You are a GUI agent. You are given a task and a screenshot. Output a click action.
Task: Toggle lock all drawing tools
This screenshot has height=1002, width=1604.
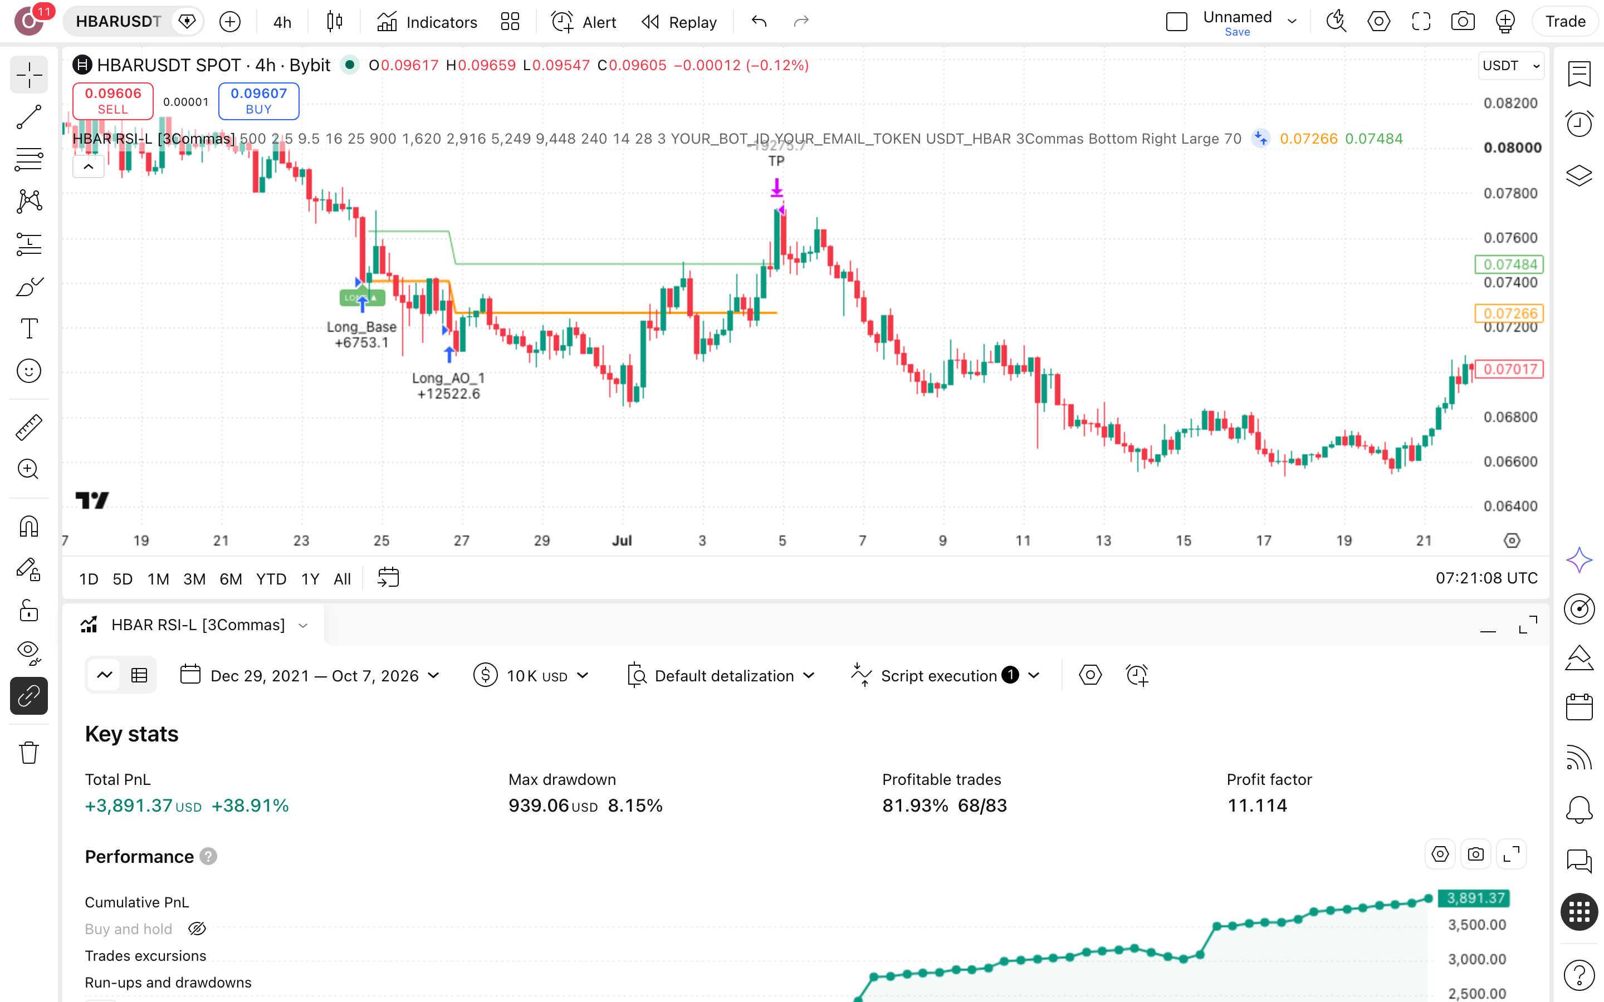coord(28,611)
